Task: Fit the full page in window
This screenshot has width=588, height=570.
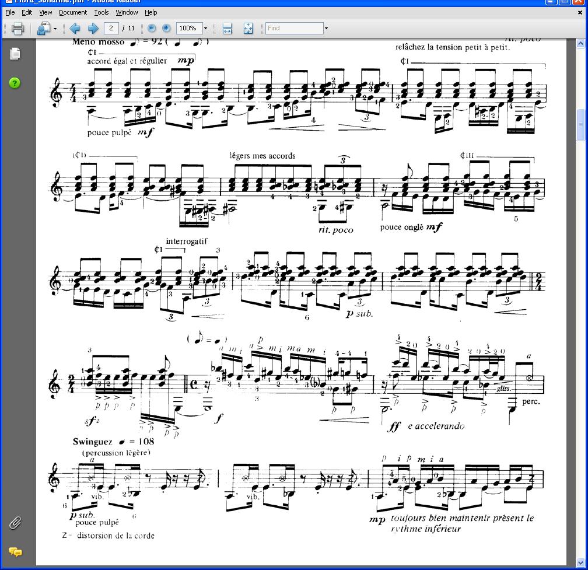Action: tap(249, 29)
